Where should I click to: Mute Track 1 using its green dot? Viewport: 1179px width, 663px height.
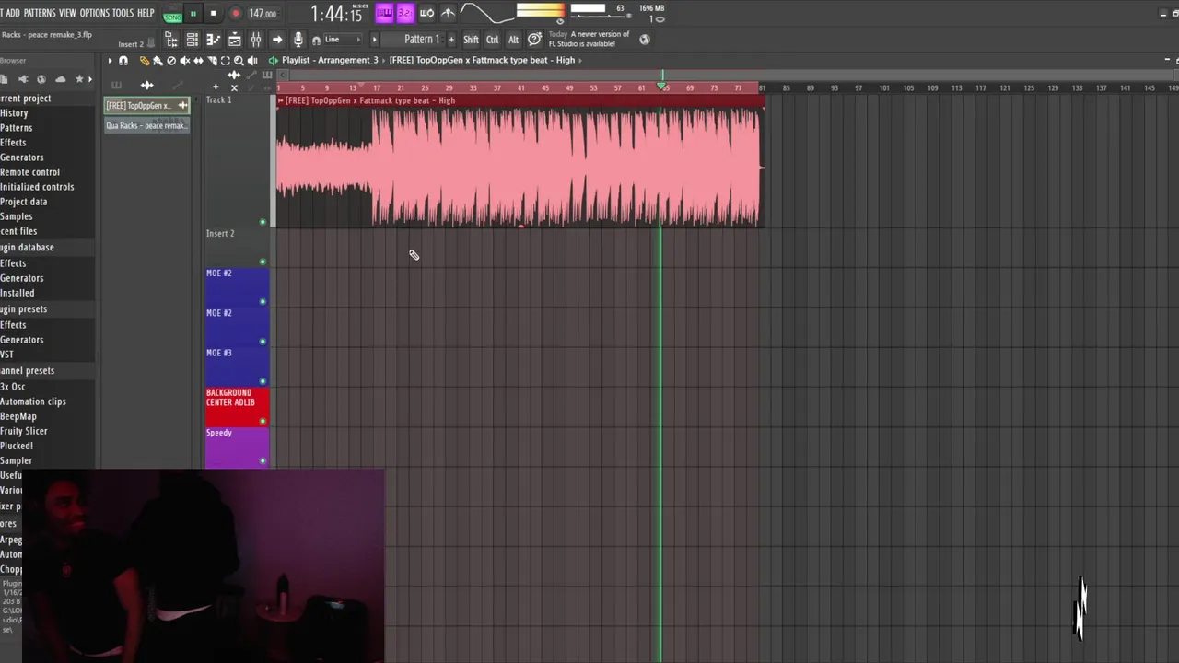point(263,222)
